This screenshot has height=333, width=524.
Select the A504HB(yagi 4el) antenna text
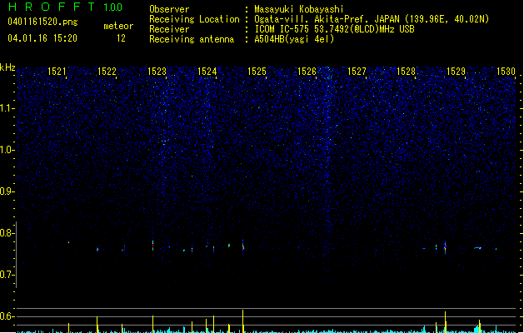coord(294,39)
